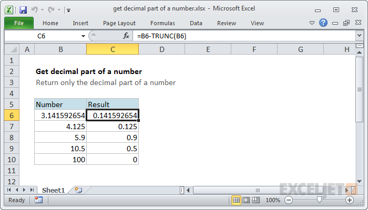Jump to the last sheet with navigation arrow
Image resolution: width=368 pixels, height=210 pixels.
32,190
